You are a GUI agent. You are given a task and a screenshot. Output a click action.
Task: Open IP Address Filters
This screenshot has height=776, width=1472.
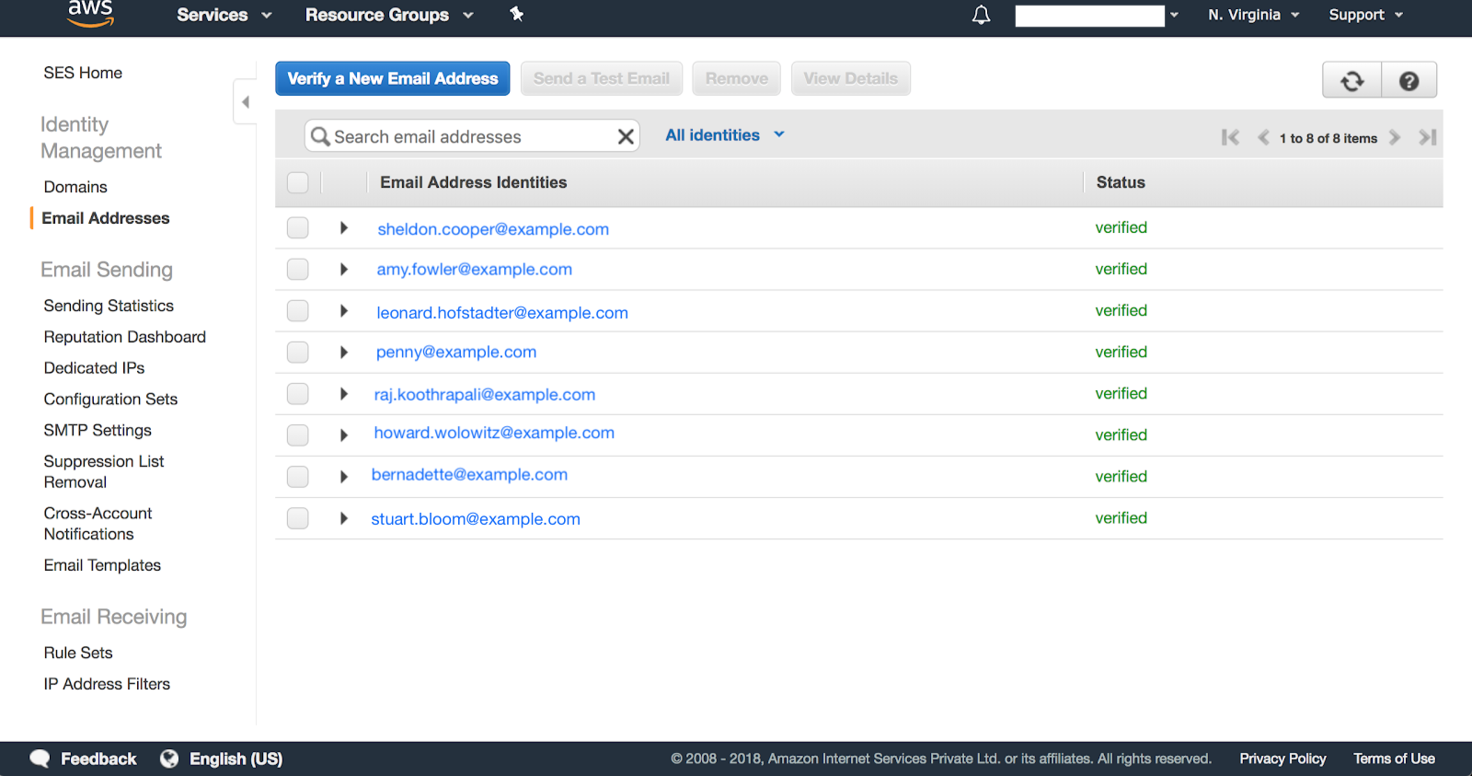[107, 684]
